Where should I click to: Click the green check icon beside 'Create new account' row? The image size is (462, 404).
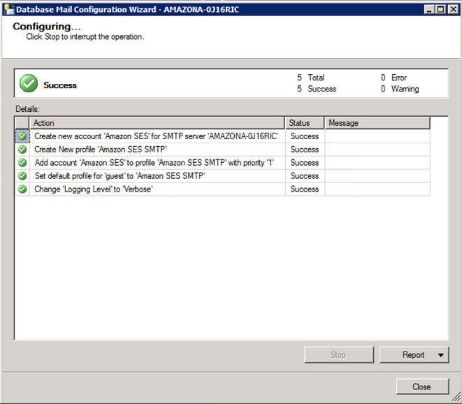coord(22,136)
